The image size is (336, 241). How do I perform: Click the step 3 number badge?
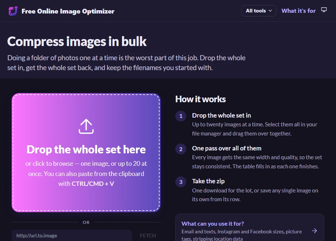pos(181,182)
